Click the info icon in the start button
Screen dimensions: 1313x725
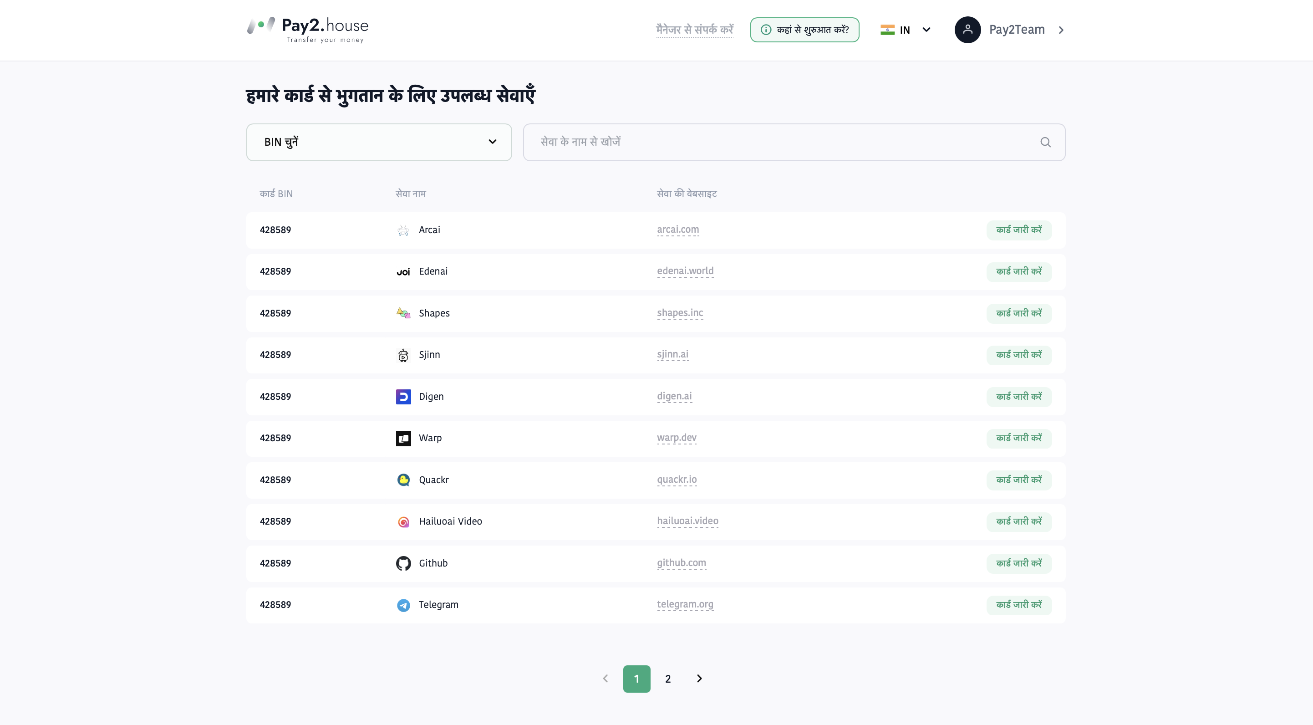[766, 30]
